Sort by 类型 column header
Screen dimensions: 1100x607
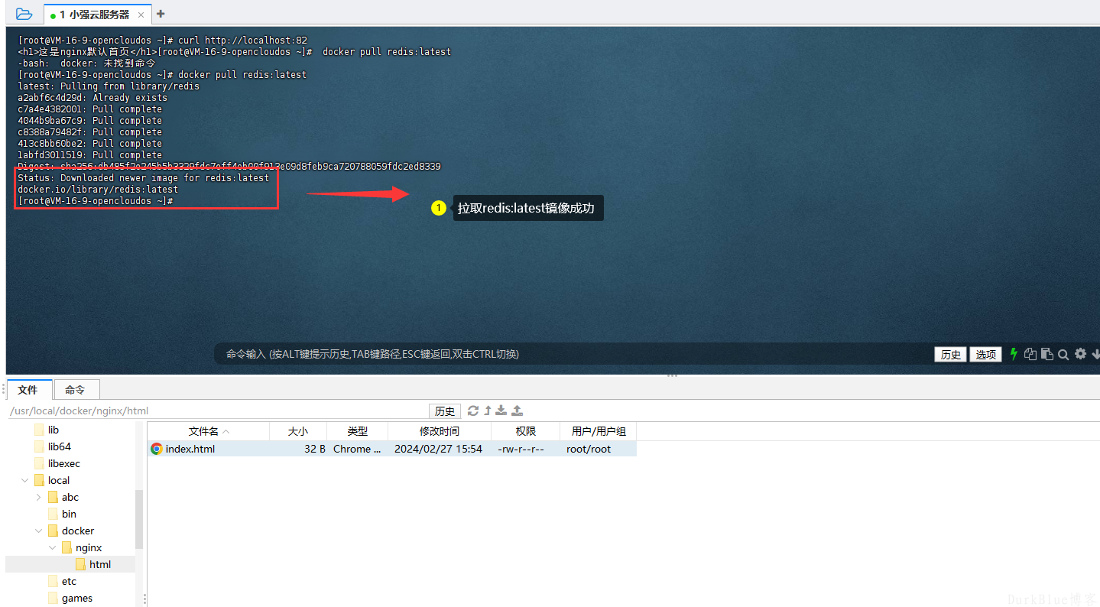tap(358, 432)
